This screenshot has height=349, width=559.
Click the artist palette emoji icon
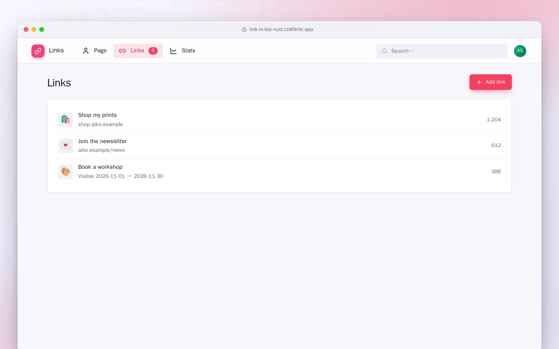tap(66, 172)
